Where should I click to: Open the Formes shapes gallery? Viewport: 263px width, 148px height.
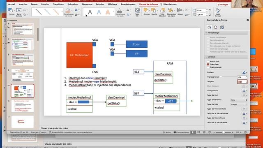pos(11,12)
